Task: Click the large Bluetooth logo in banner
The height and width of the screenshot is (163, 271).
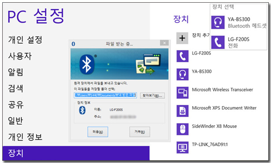Action: coord(87,64)
